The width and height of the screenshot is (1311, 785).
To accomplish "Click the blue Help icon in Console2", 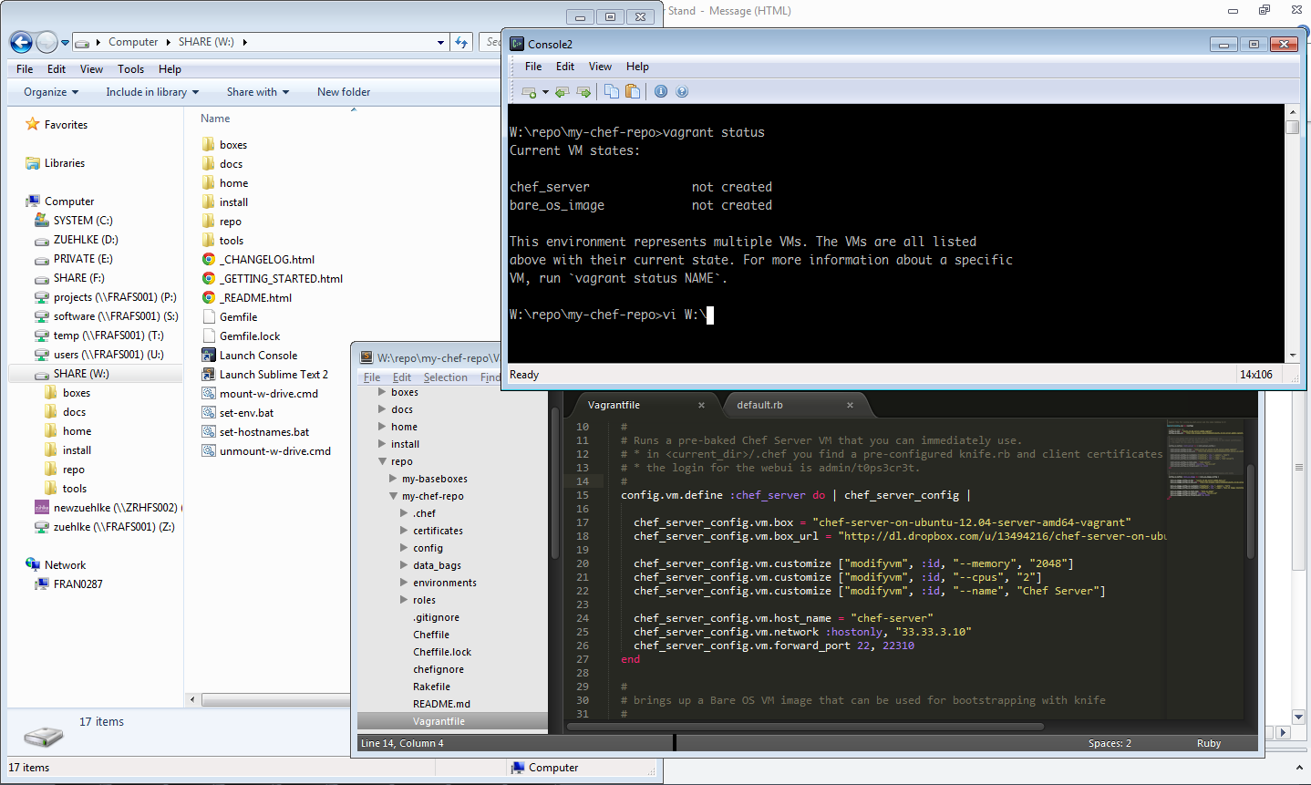I will pos(682,92).
